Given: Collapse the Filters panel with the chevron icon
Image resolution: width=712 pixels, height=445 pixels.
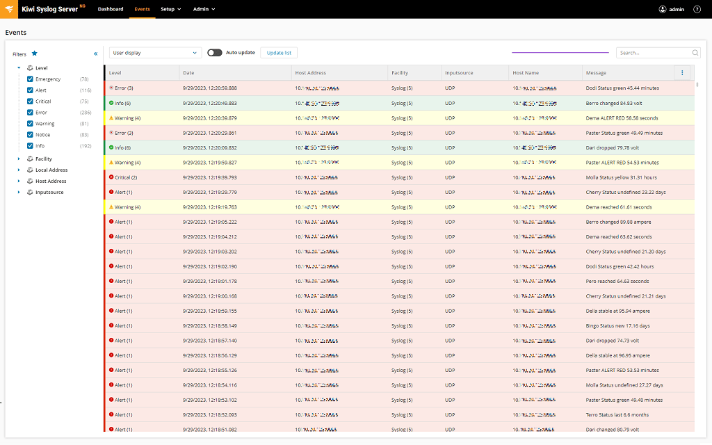Looking at the screenshot, I should pyautogui.click(x=96, y=53).
